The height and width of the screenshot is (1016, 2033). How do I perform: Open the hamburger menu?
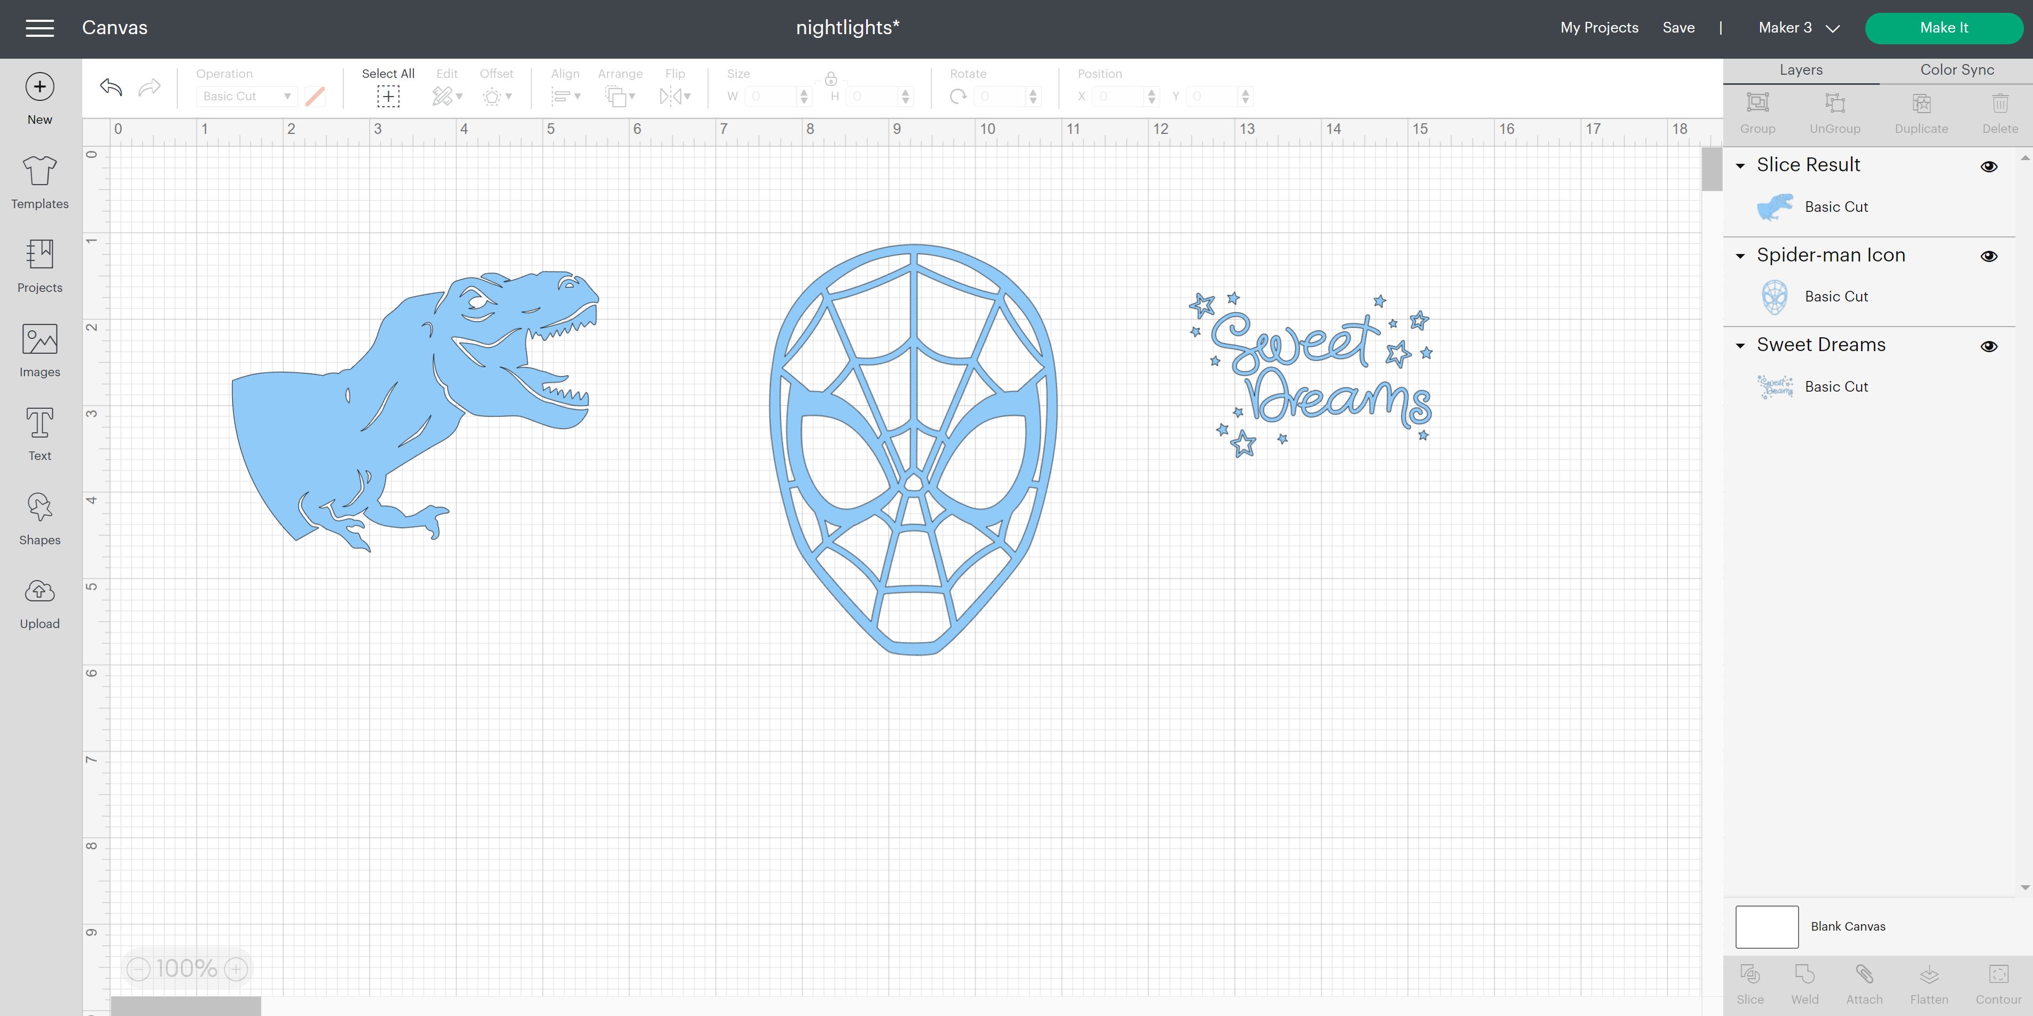coord(40,28)
